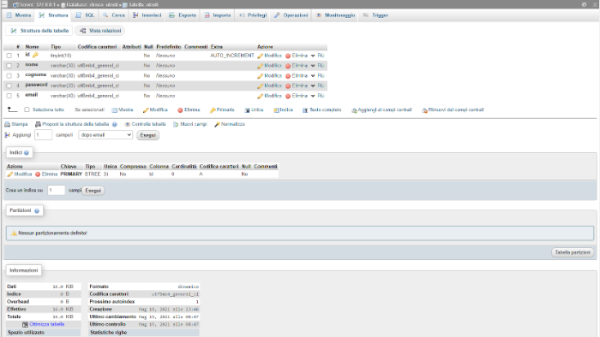The height and width of the screenshot is (337, 600).
Task: Click Modifica on the PRIMARY index
Action: pos(20,174)
